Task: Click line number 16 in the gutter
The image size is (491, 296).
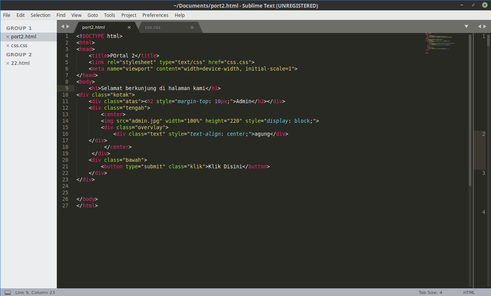Action: point(65,134)
